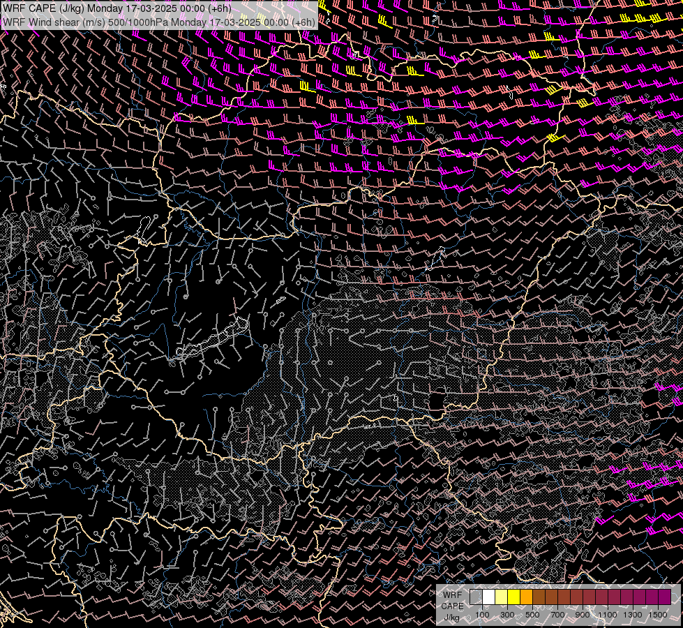Click the legend label '700'
The image size is (683, 628).
pyautogui.click(x=557, y=615)
